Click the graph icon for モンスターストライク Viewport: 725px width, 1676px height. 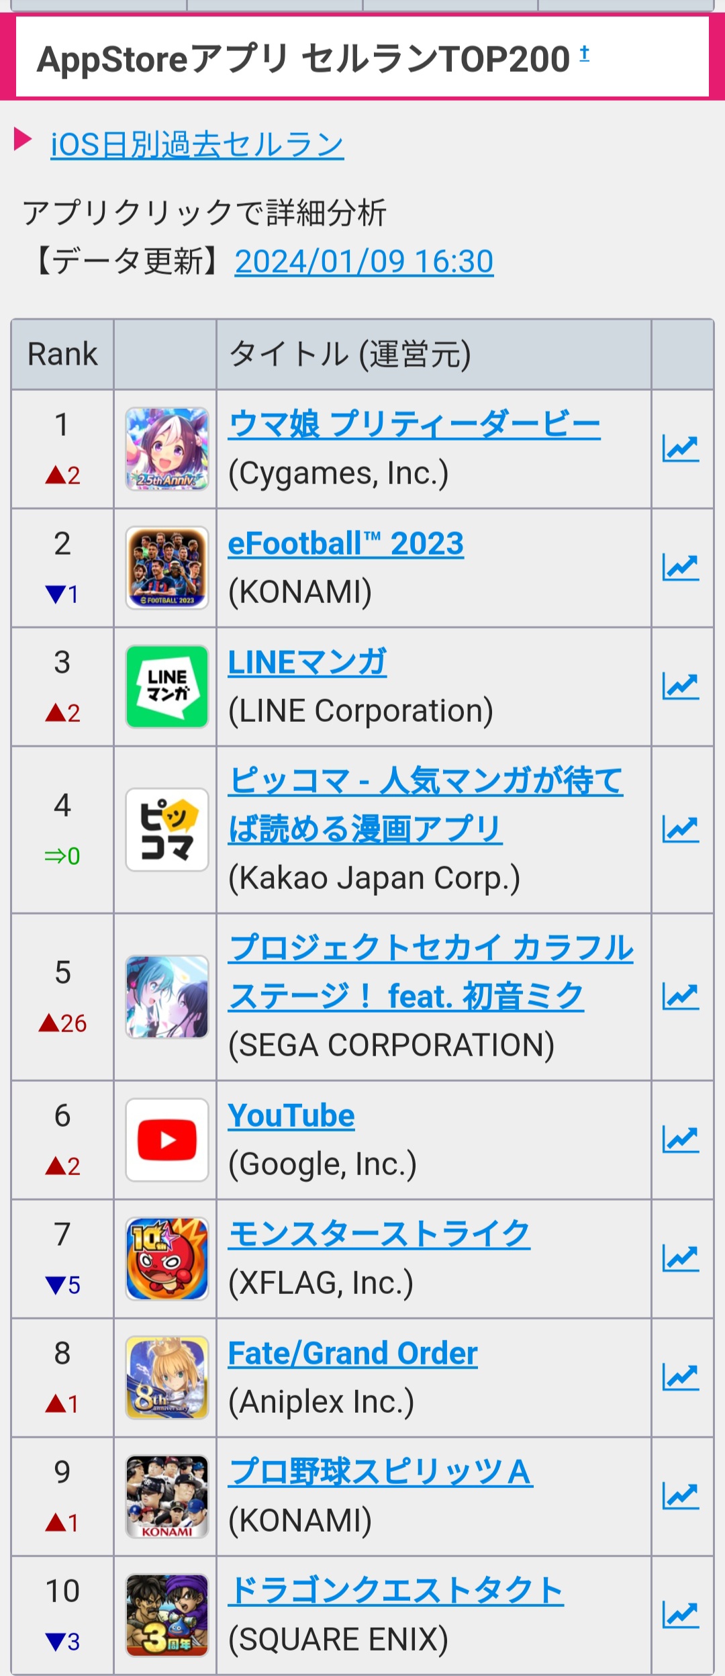pyautogui.click(x=681, y=1258)
